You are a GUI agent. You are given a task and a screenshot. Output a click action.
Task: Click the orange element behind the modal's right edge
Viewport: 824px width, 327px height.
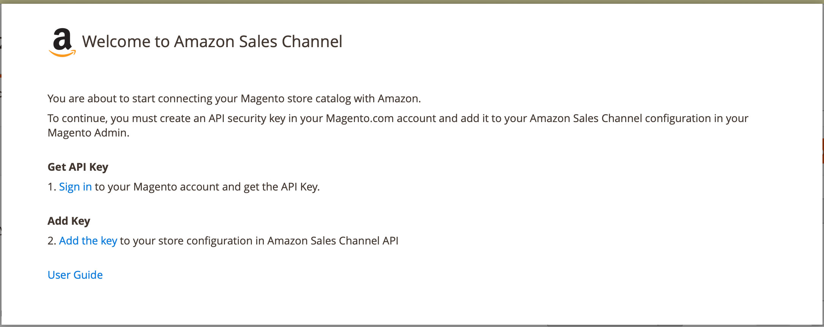pyautogui.click(x=823, y=151)
